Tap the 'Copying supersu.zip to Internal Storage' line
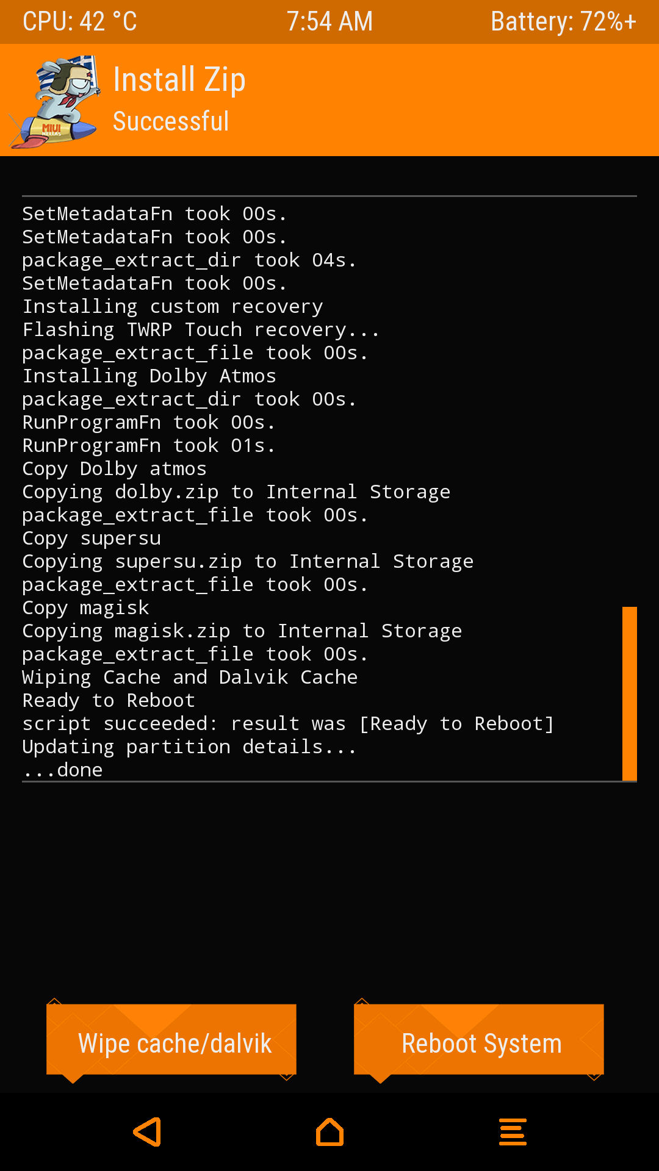 248,562
